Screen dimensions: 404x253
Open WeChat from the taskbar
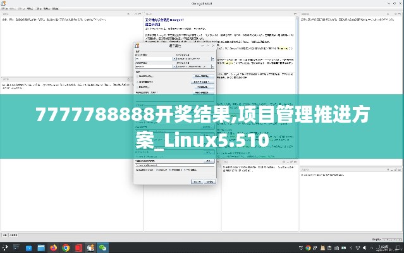[103, 248]
